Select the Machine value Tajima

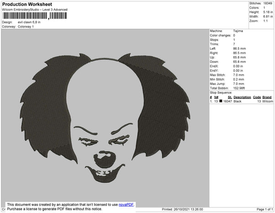238,31
